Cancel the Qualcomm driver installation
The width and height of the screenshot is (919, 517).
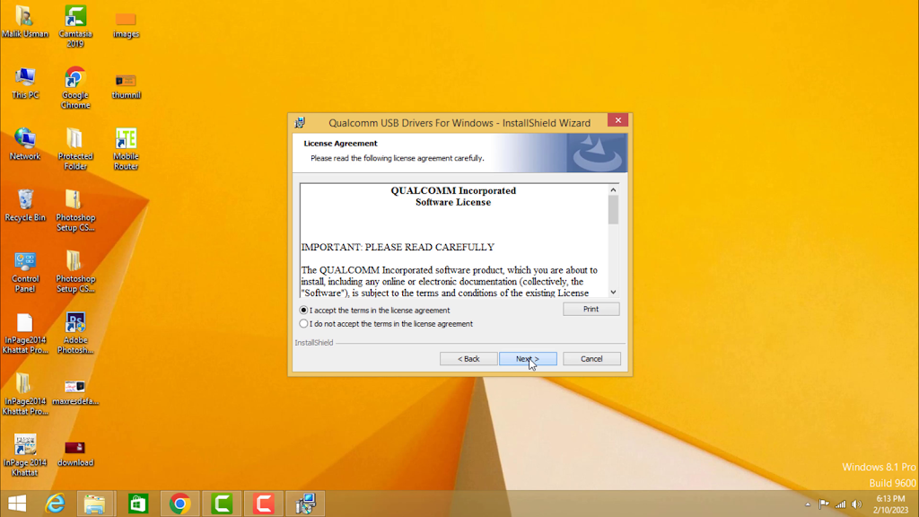coord(591,359)
